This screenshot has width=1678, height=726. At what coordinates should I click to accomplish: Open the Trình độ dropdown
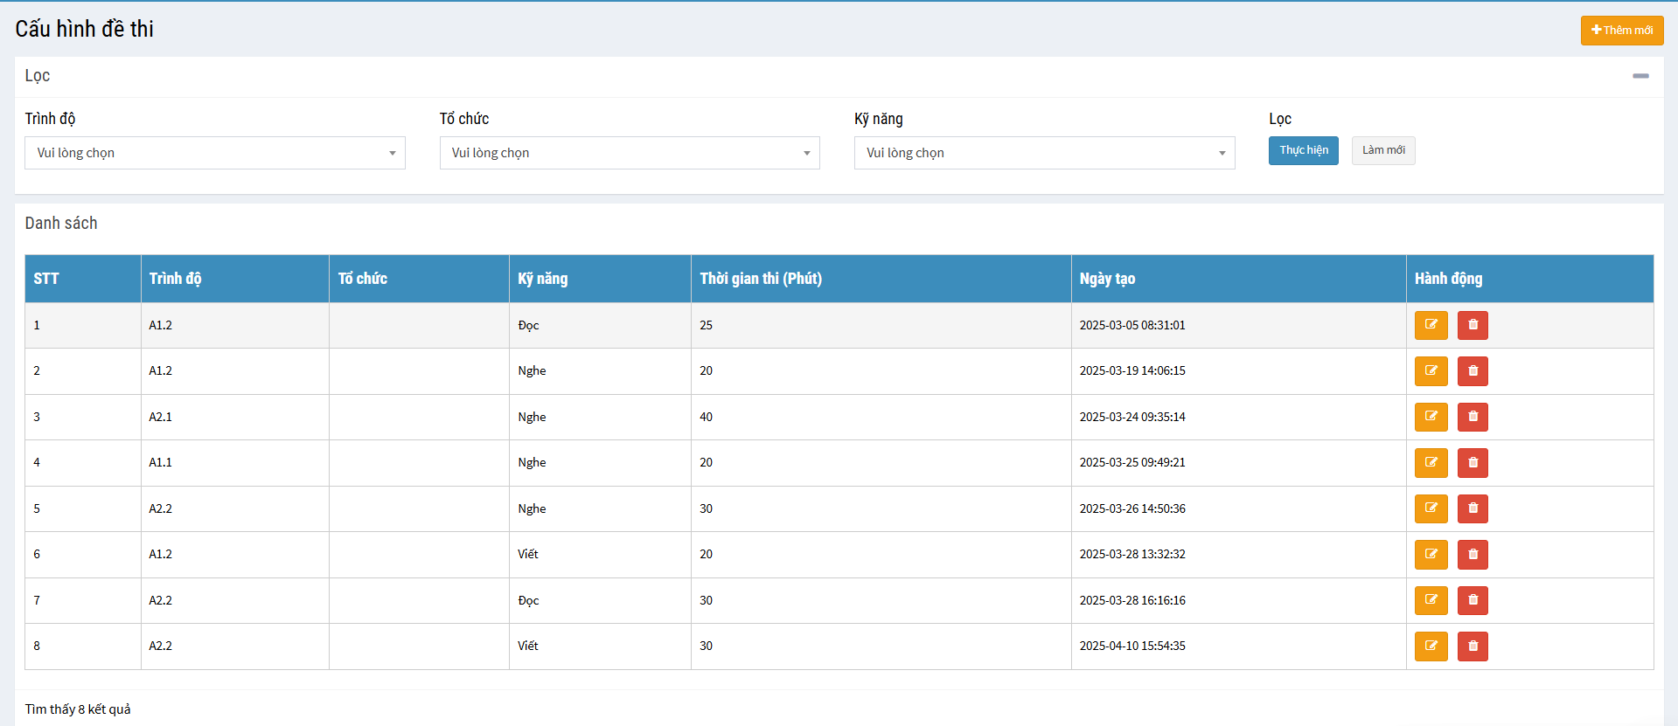coord(214,153)
